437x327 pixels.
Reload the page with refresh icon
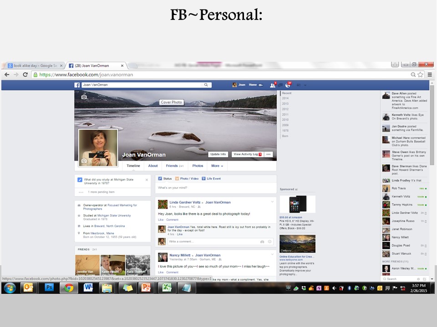point(25,74)
